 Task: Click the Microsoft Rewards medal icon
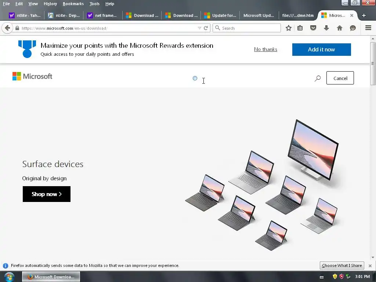(x=27, y=49)
